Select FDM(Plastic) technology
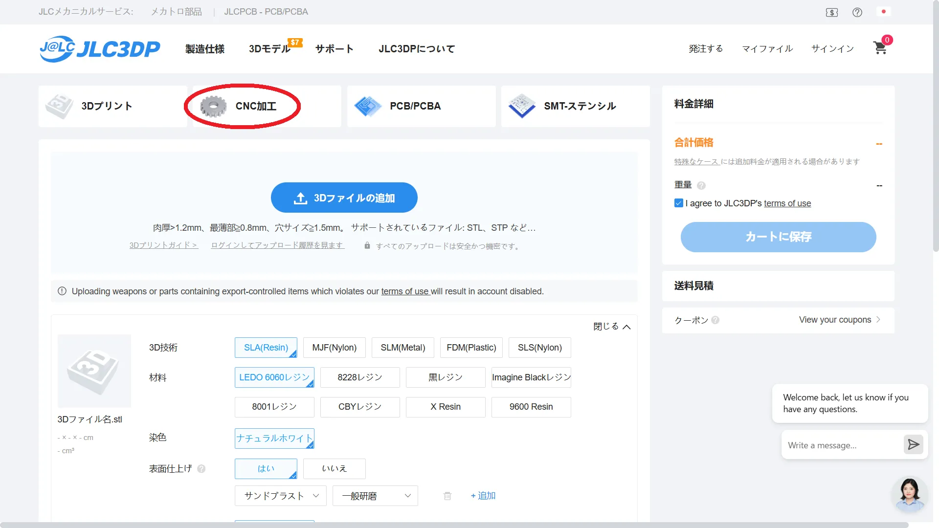The height and width of the screenshot is (528, 939). [471, 348]
